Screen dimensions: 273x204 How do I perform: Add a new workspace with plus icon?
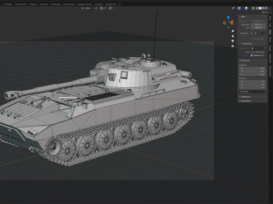click(119, 4)
